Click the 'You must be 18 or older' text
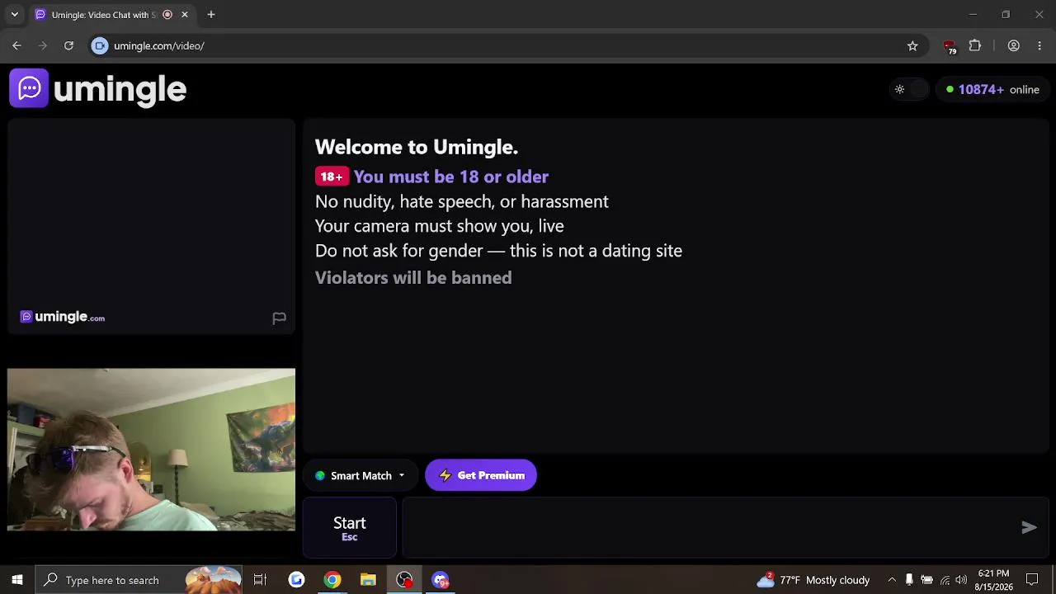Screen dimensions: 1056x594 [x=450, y=177]
